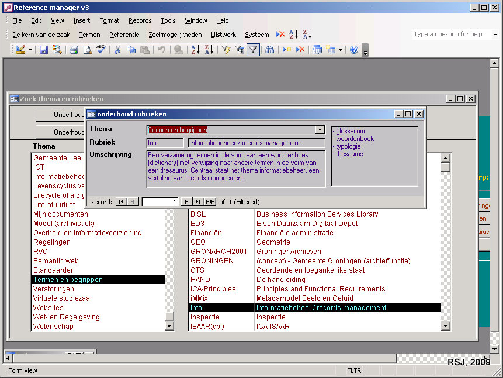Image resolution: width=503 pixels, height=378 pixels.
Task: Expand the Thema combo box dropdown
Action: (320, 130)
